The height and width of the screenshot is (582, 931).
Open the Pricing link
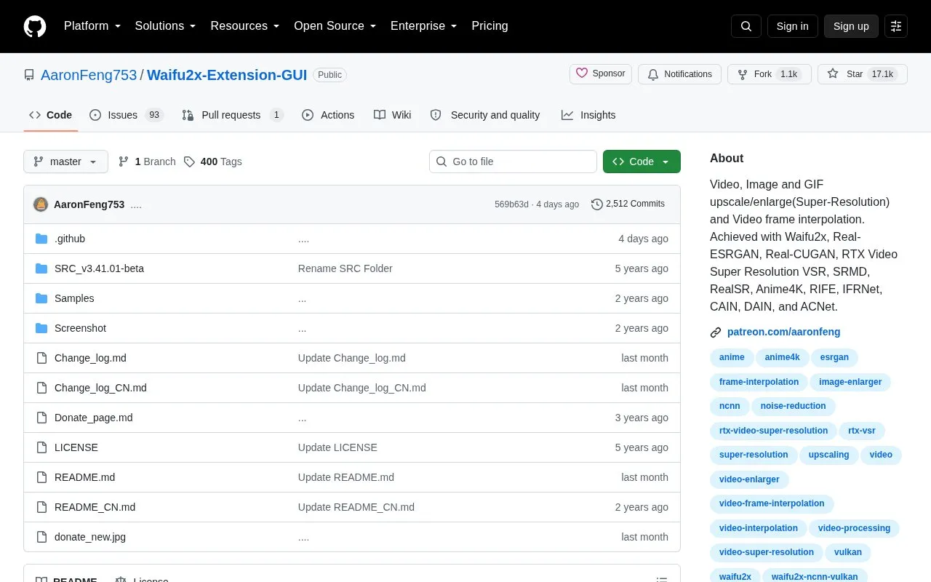[x=490, y=26]
